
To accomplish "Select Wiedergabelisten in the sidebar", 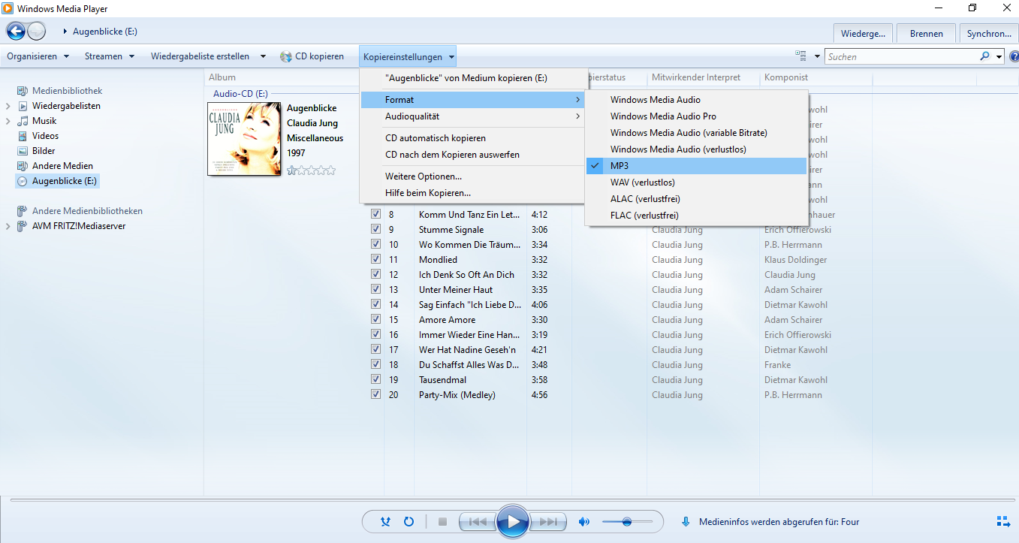I will pos(66,106).
